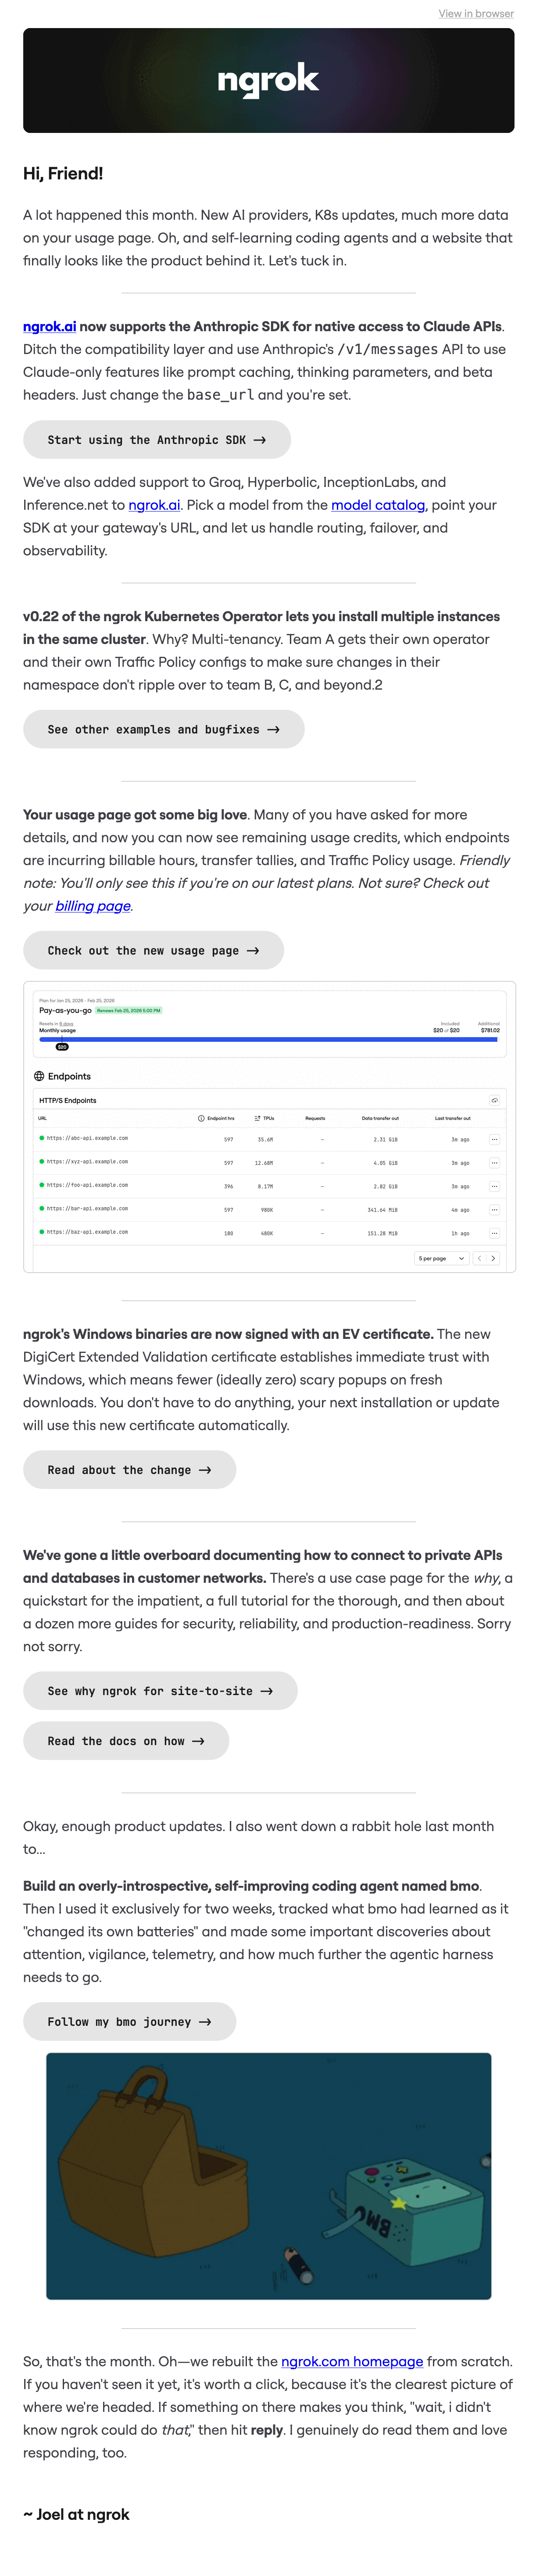Open the three-dot menu for abc-api.example.com
The height and width of the screenshot is (2565, 536).
(x=494, y=1139)
